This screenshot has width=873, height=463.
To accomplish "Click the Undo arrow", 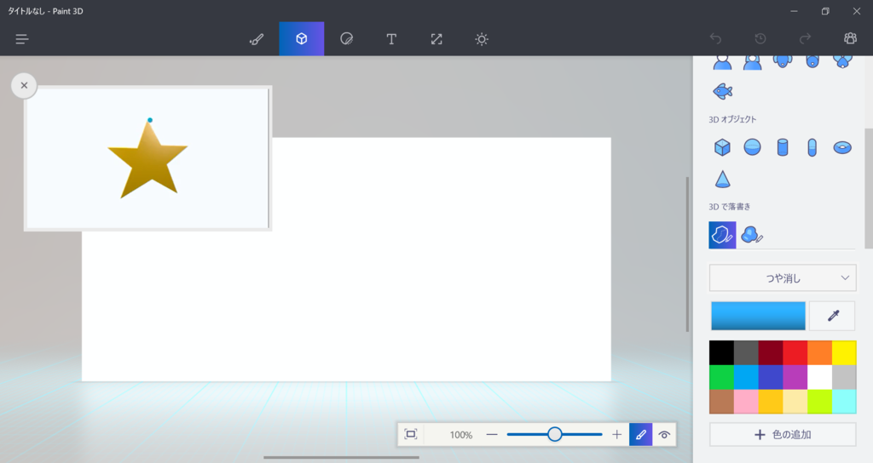I will tap(715, 39).
